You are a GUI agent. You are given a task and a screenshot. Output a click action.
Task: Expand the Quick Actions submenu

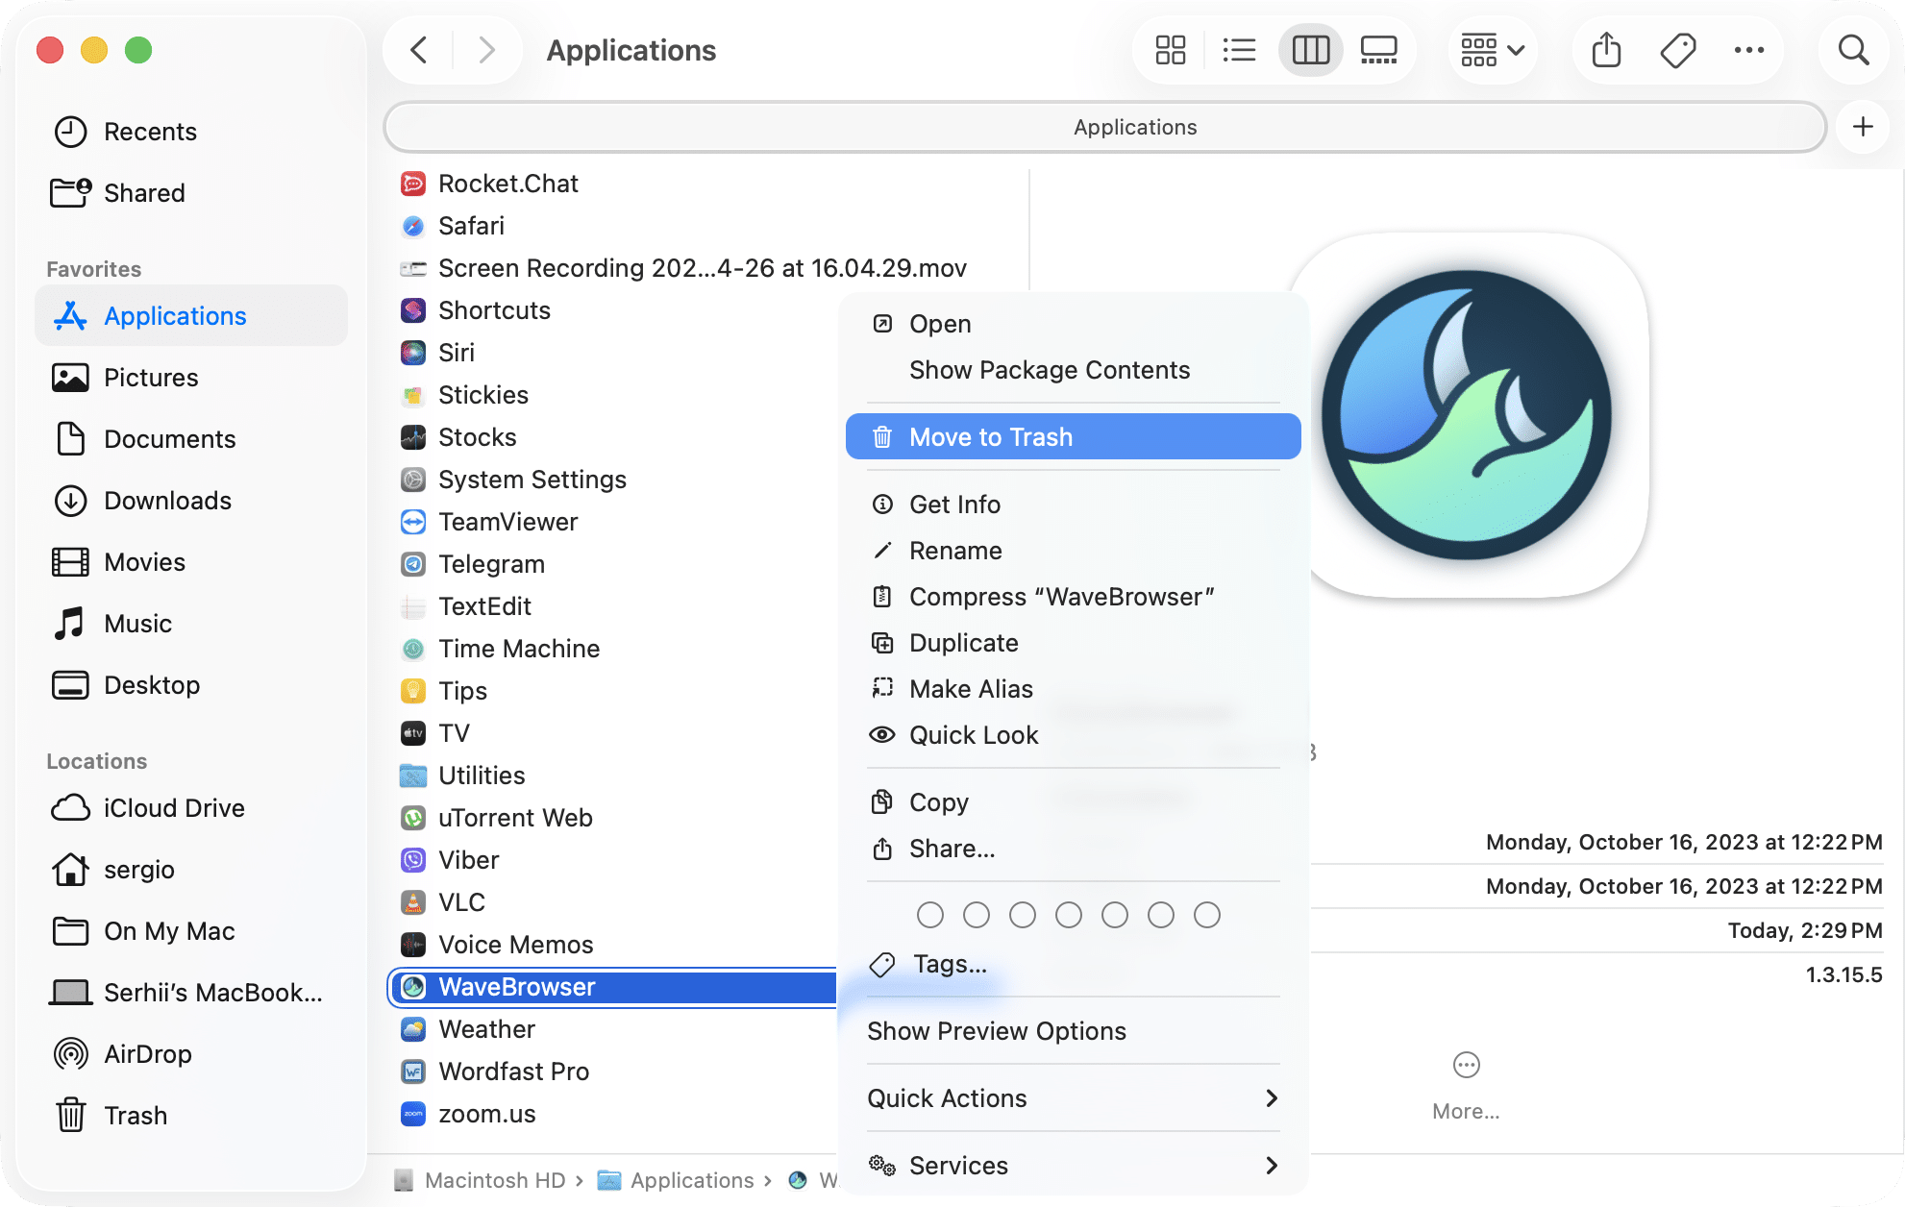[x=1073, y=1097]
